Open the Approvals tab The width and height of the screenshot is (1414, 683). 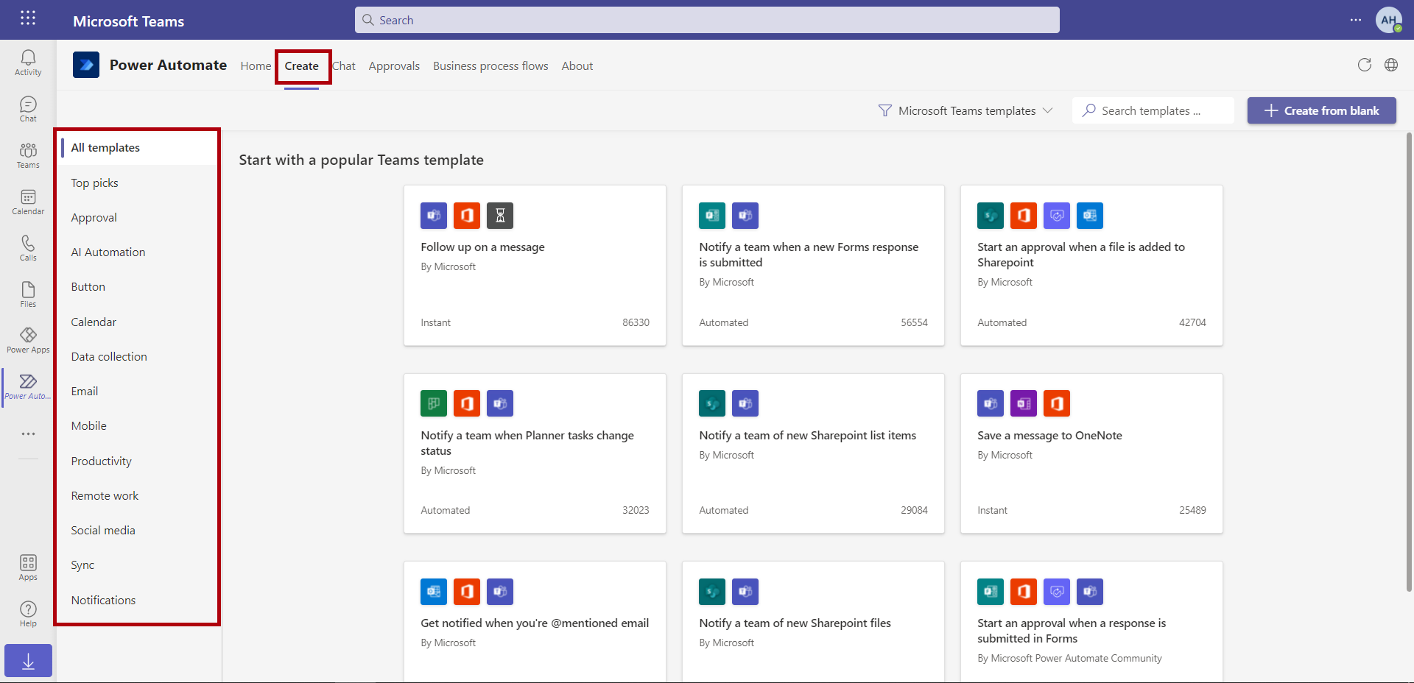coord(394,66)
